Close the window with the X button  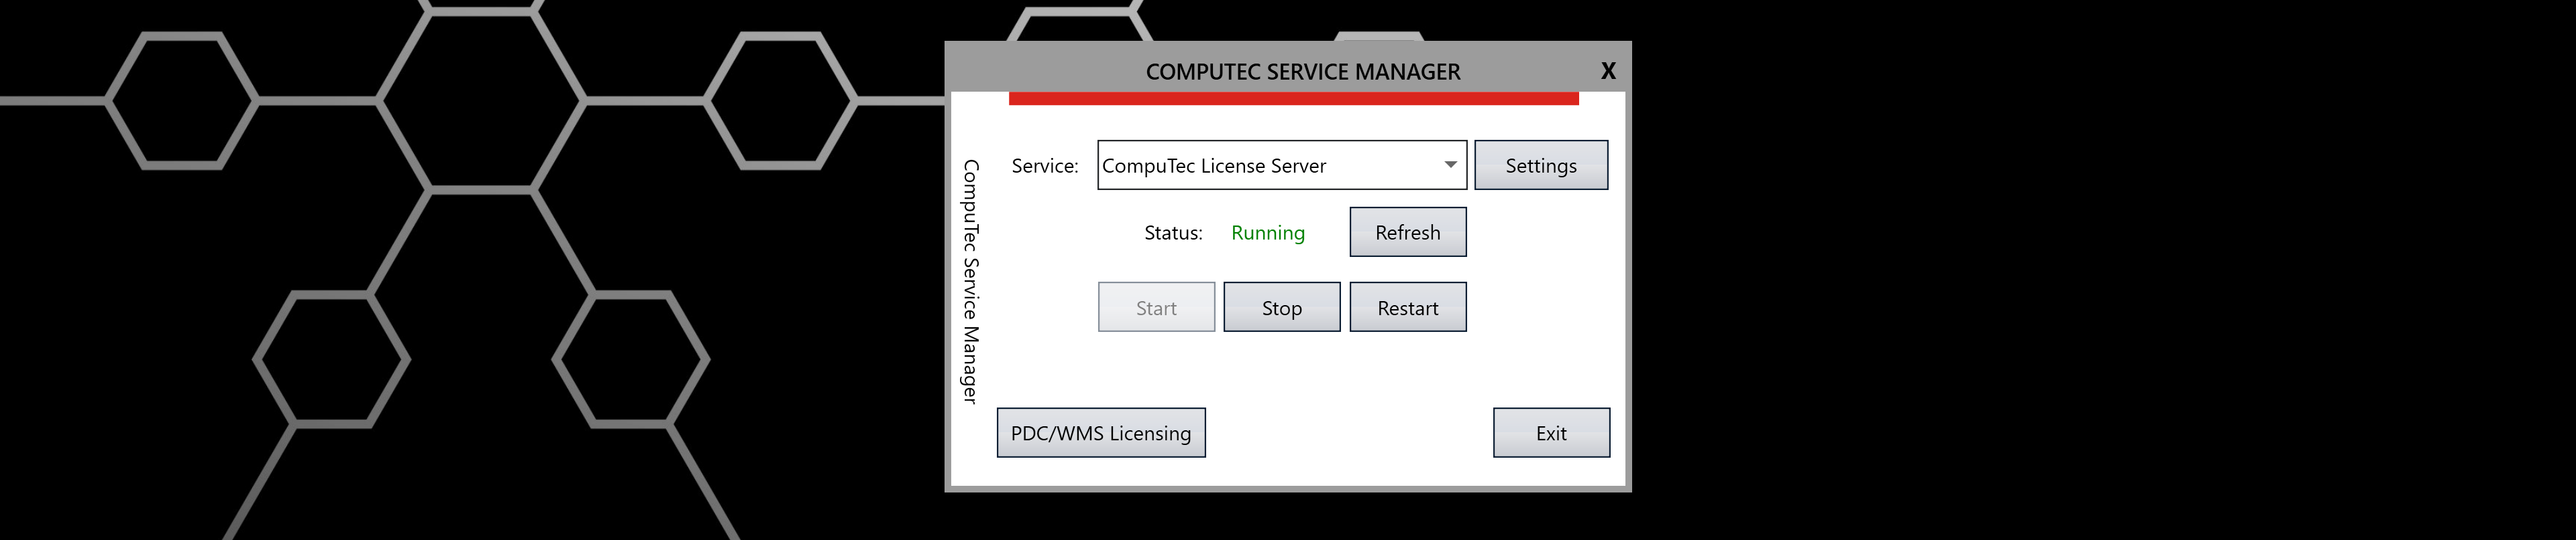(x=1608, y=71)
